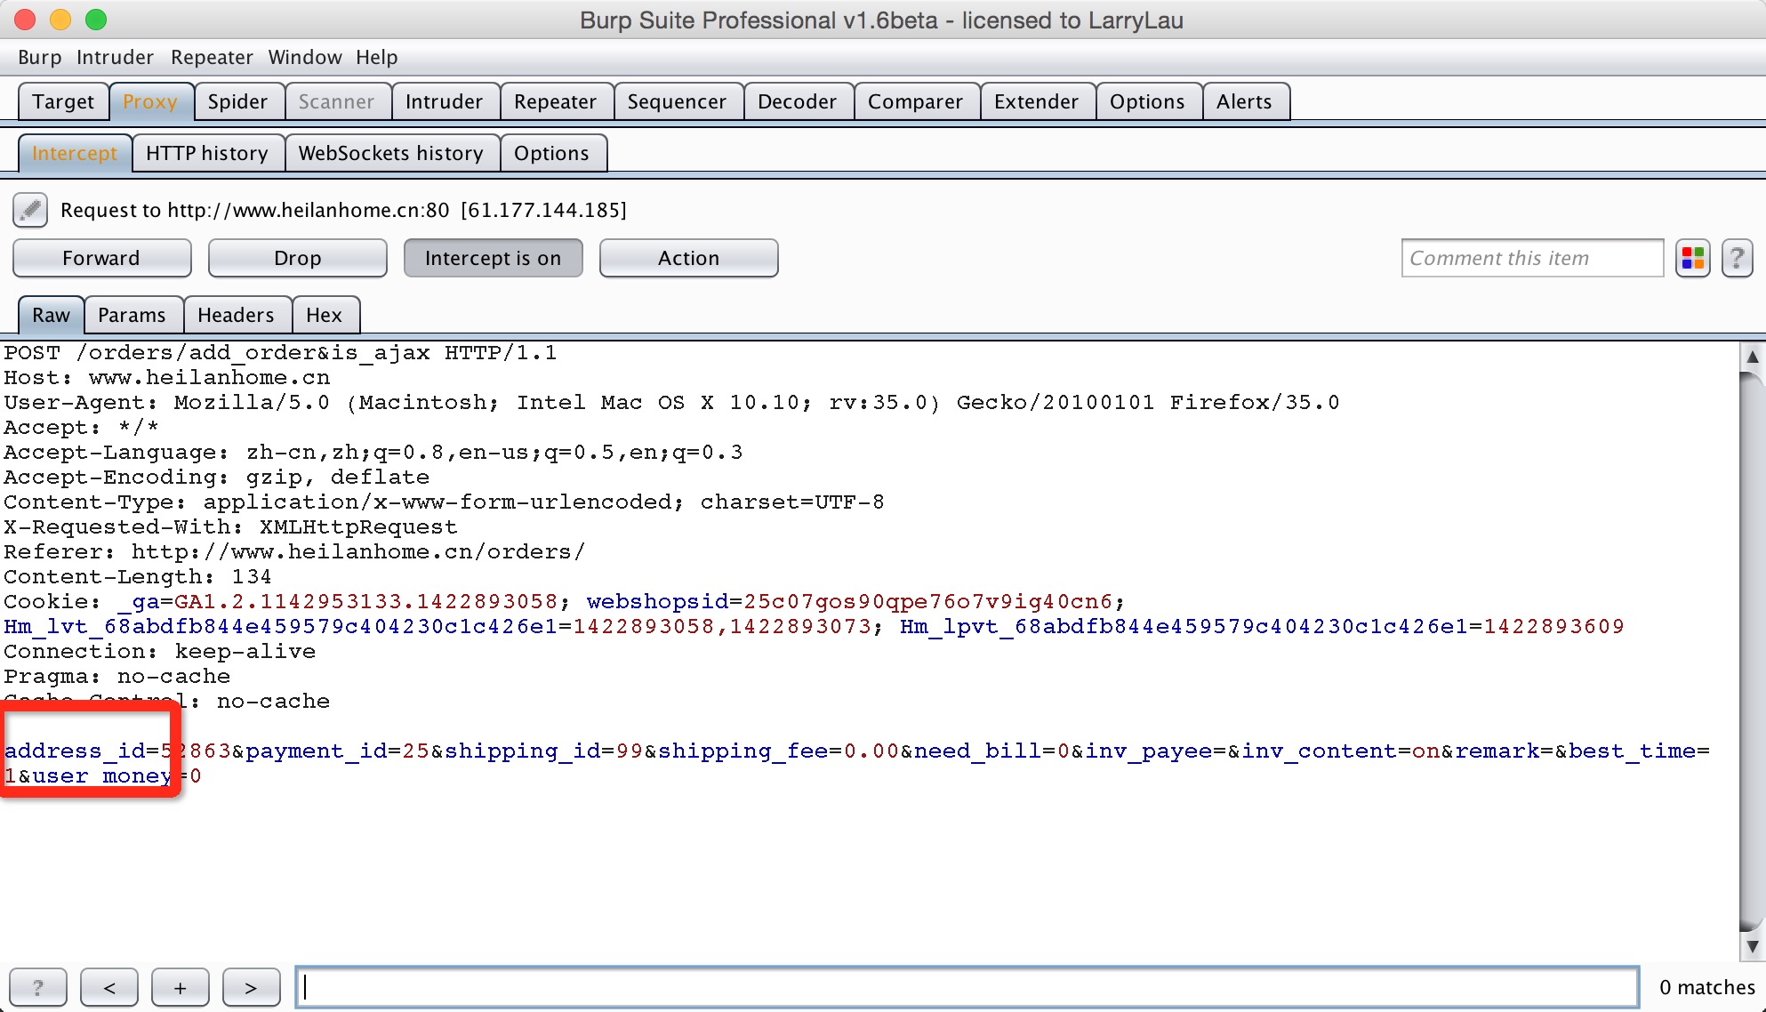Click the User-Agent header line
1766x1012 pixels.
671,403
